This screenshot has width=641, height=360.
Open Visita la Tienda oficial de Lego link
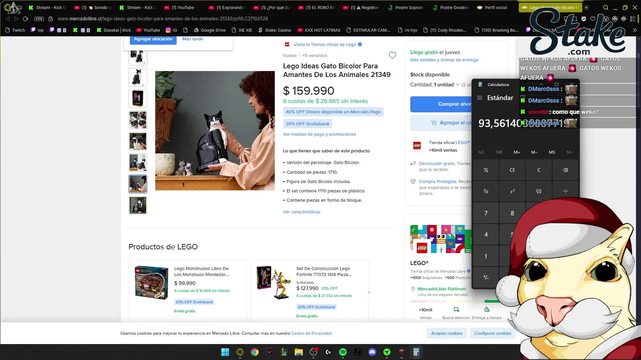coord(325,44)
